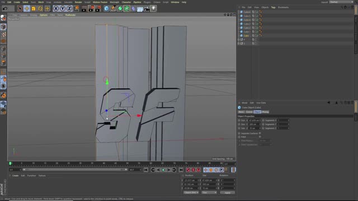Activate the Scale tool

click(x=34, y=9)
